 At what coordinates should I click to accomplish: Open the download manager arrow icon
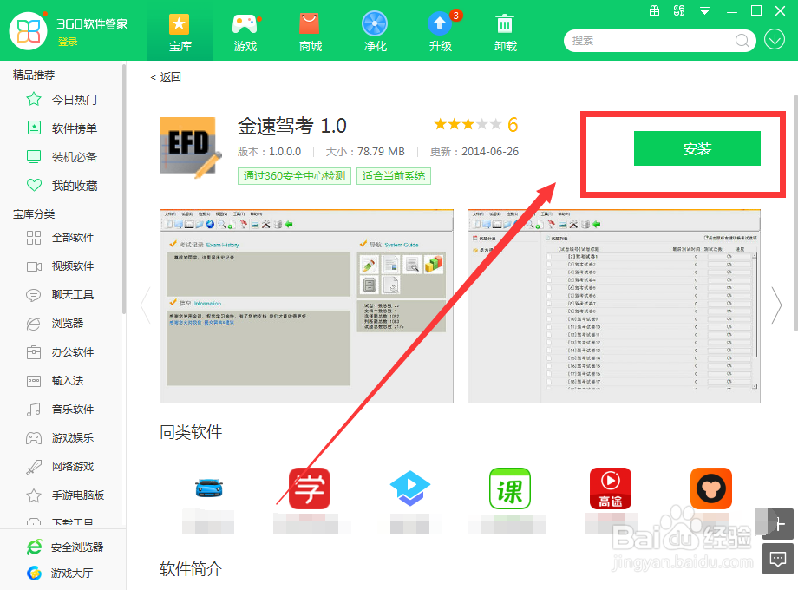[x=774, y=39]
